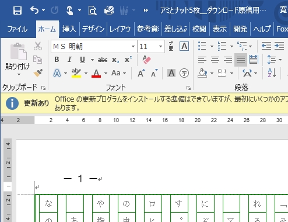Apply character border to text
288x222 pixels.
[184, 46]
